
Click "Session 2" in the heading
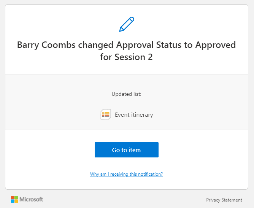click(133, 57)
